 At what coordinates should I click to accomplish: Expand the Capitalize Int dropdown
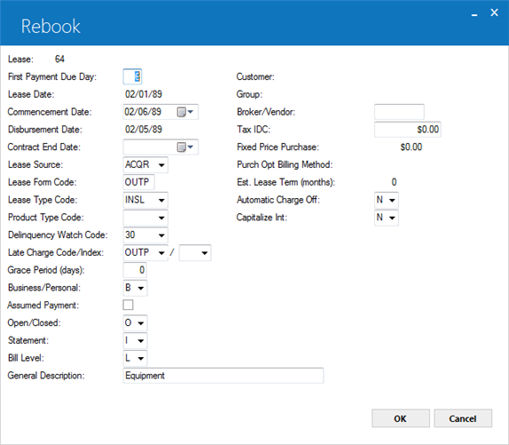[392, 218]
